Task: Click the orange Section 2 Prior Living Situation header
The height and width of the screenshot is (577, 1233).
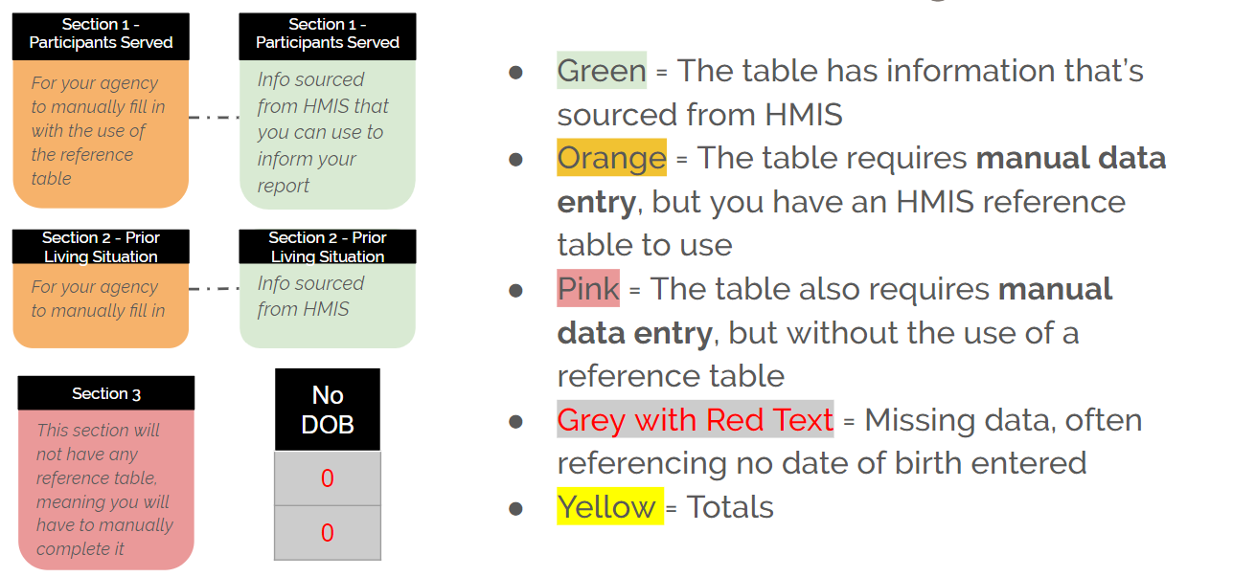Action: pos(101,247)
